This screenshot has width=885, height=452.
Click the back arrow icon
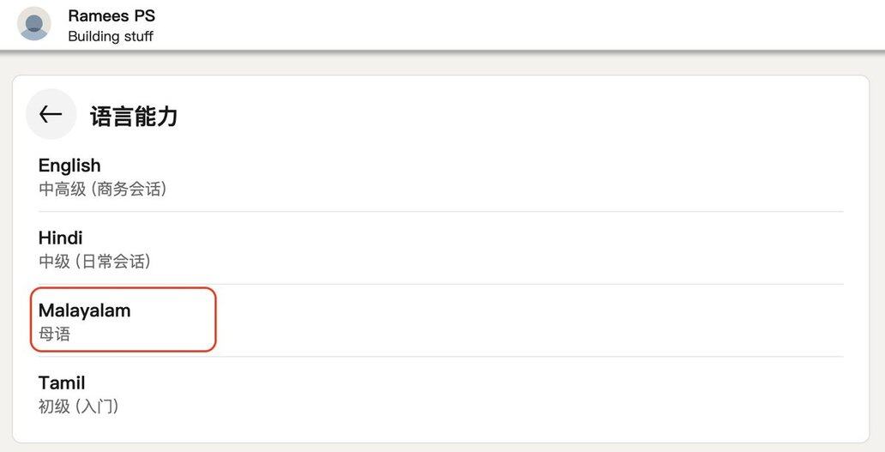tap(51, 114)
